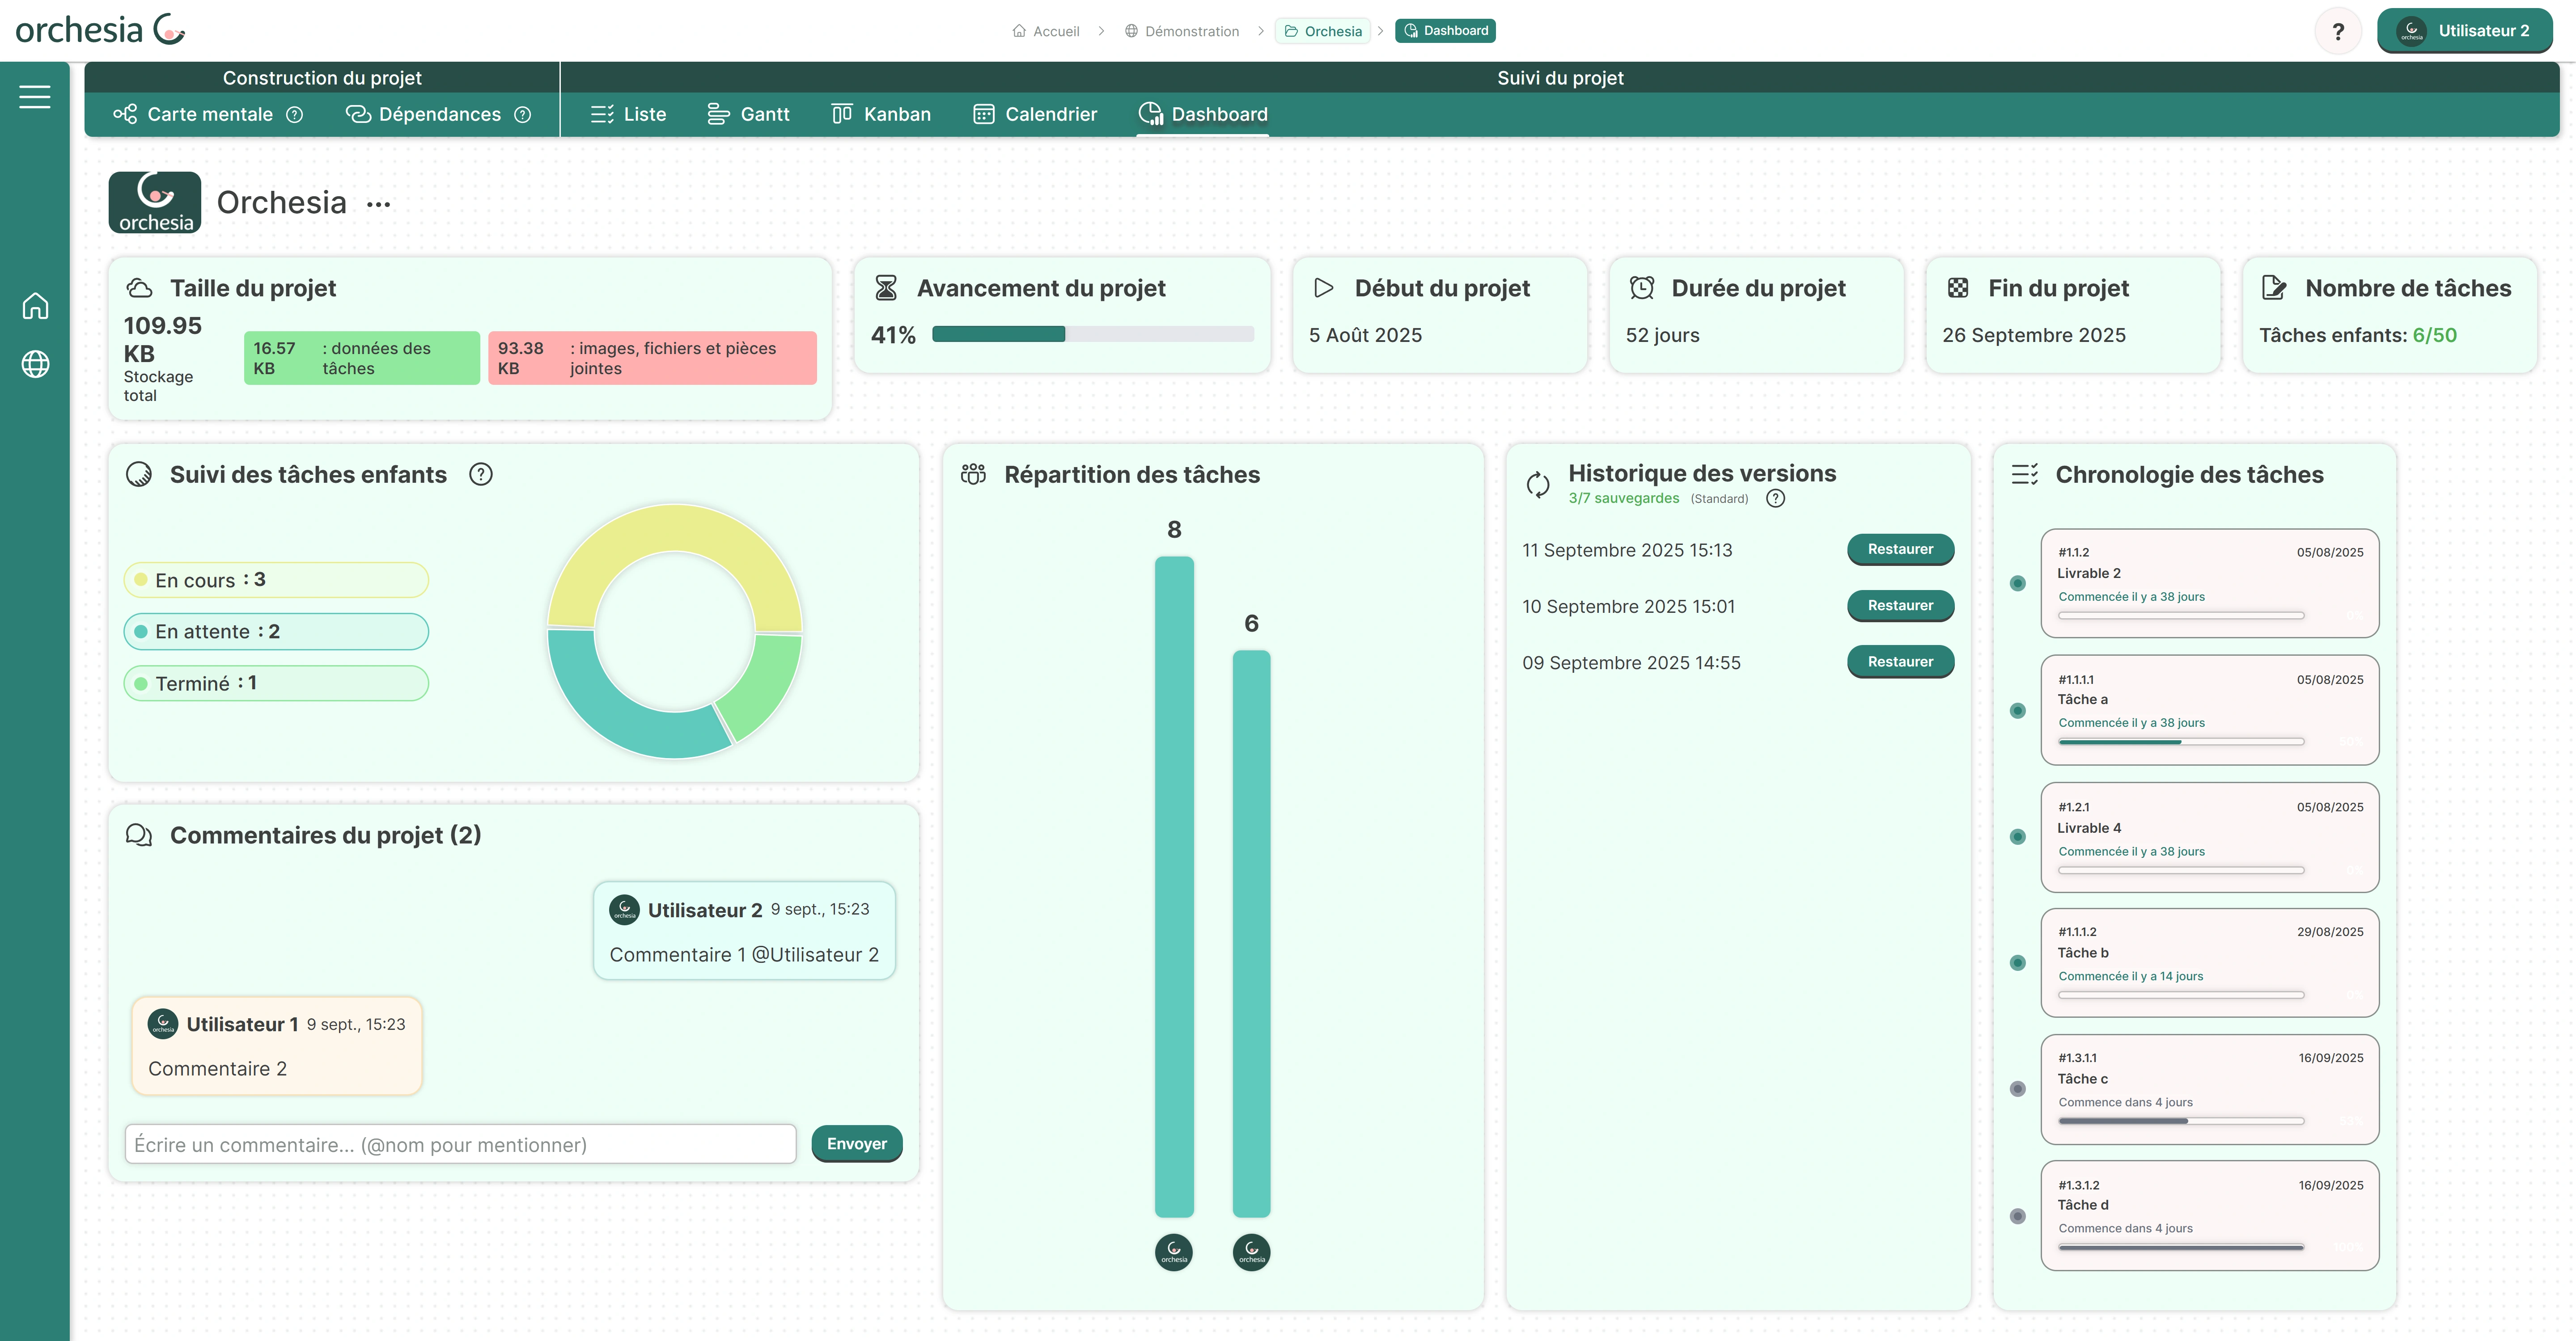Viewport: 2576px width, 1341px height.
Task: Switch to Liste view
Action: point(628,114)
